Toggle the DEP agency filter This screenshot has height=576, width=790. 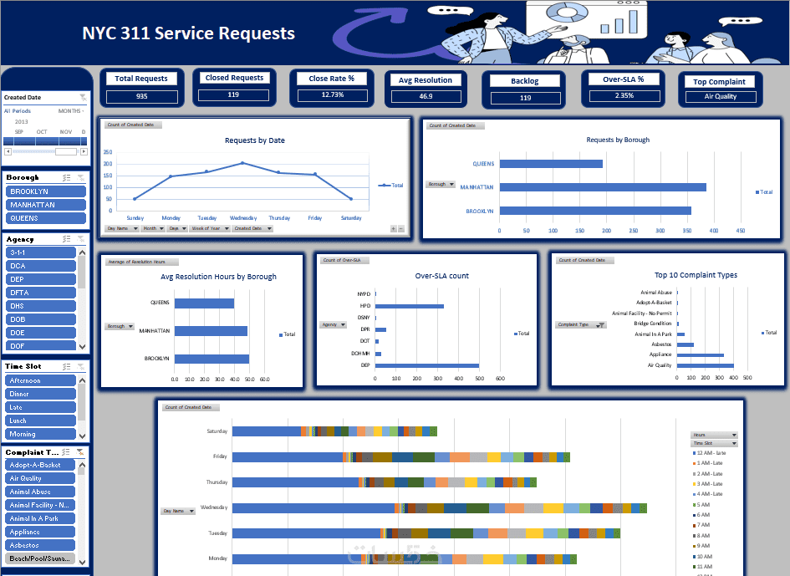(x=41, y=279)
